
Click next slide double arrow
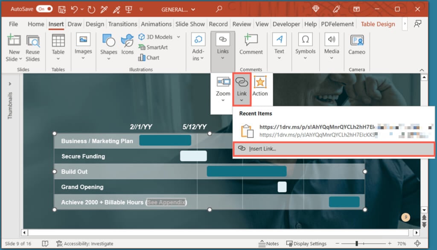(424, 225)
